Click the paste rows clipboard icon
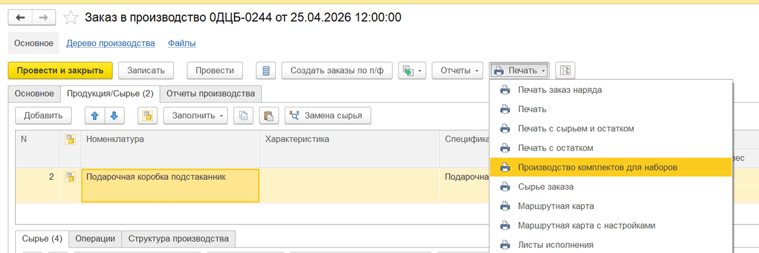759x253 pixels. pos(269,116)
